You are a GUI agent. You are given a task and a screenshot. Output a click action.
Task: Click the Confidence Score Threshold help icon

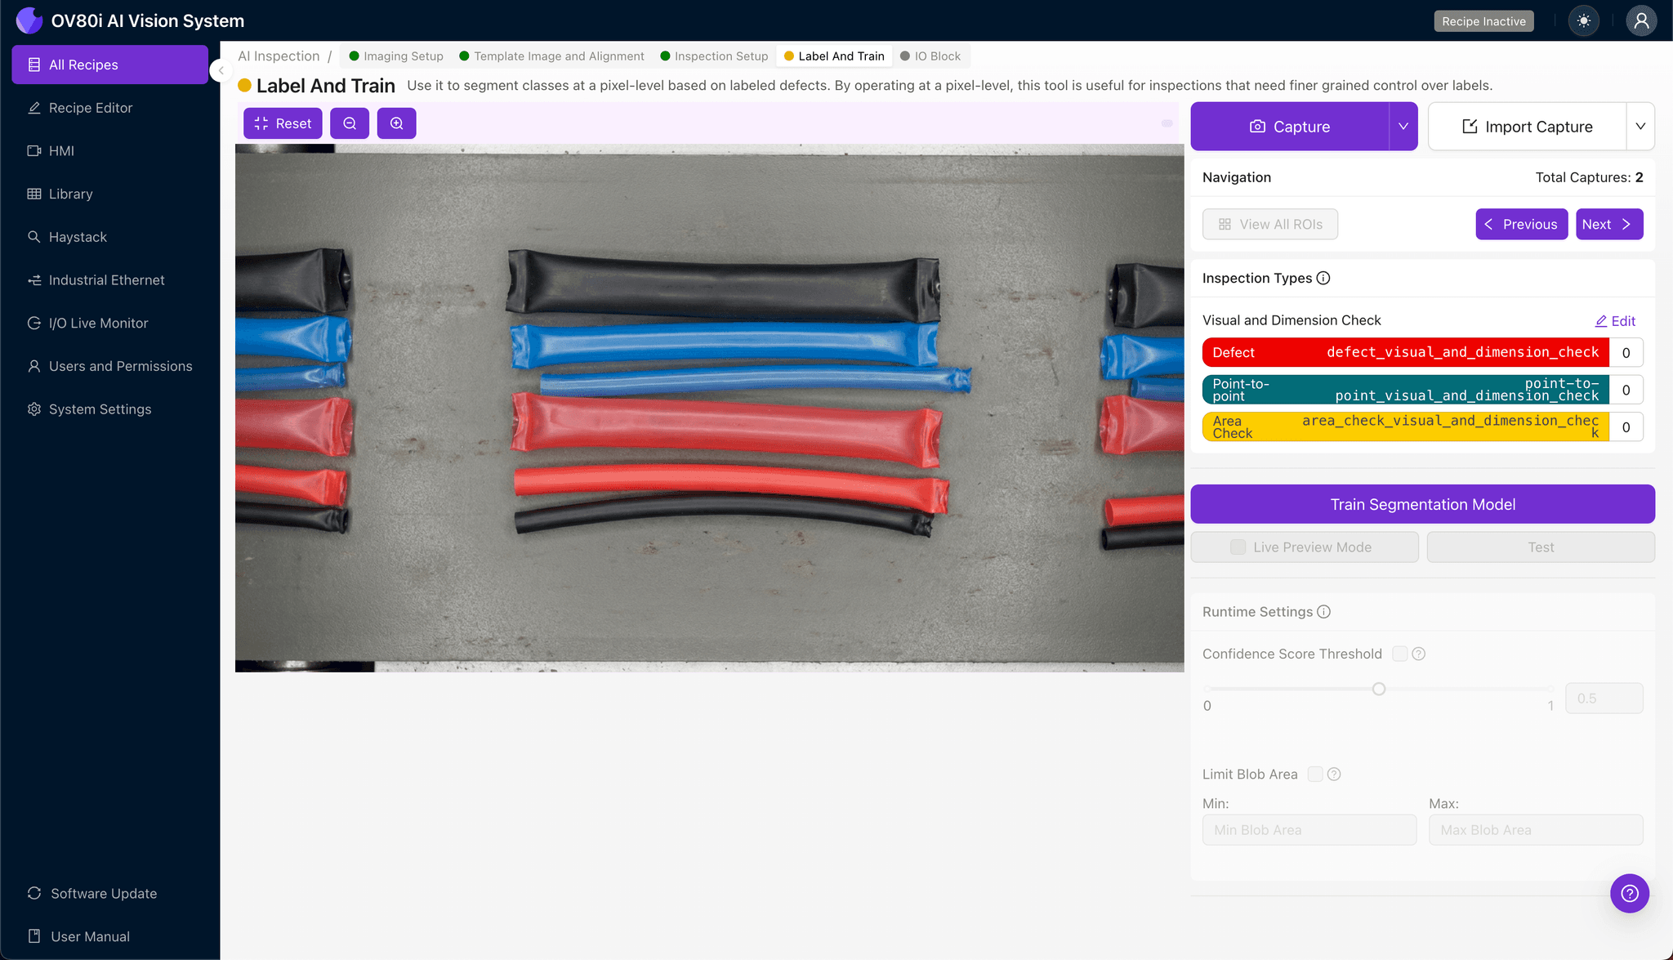[x=1419, y=654]
